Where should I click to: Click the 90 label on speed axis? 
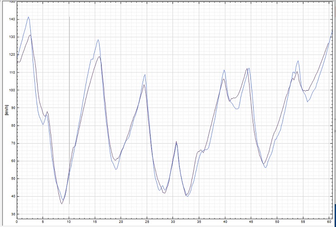[x=13, y=108]
